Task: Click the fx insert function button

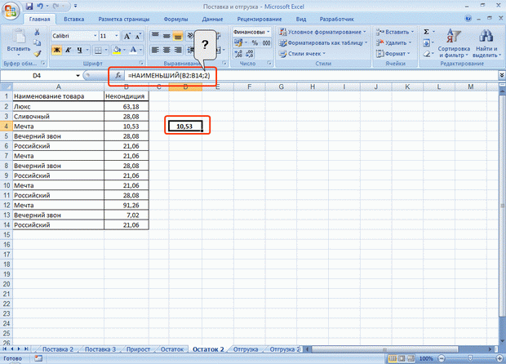Action: coord(118,76)
